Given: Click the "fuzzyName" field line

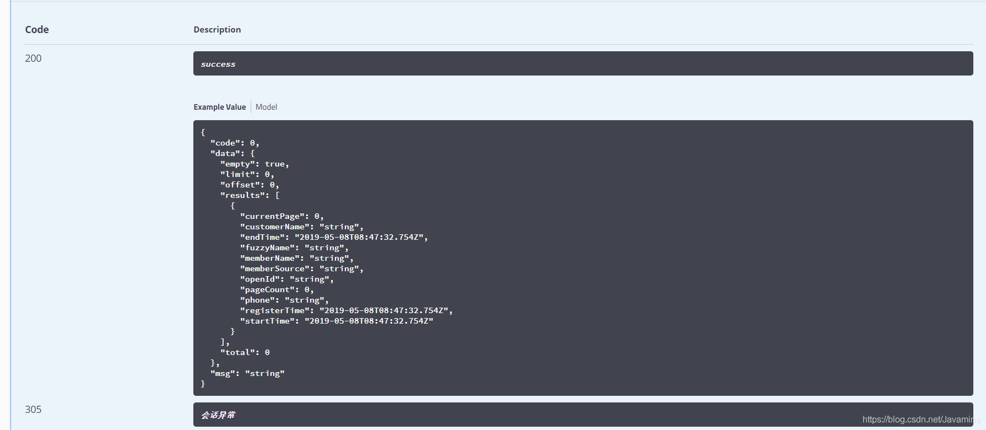Looking at the screenshot, I should 294,248.
